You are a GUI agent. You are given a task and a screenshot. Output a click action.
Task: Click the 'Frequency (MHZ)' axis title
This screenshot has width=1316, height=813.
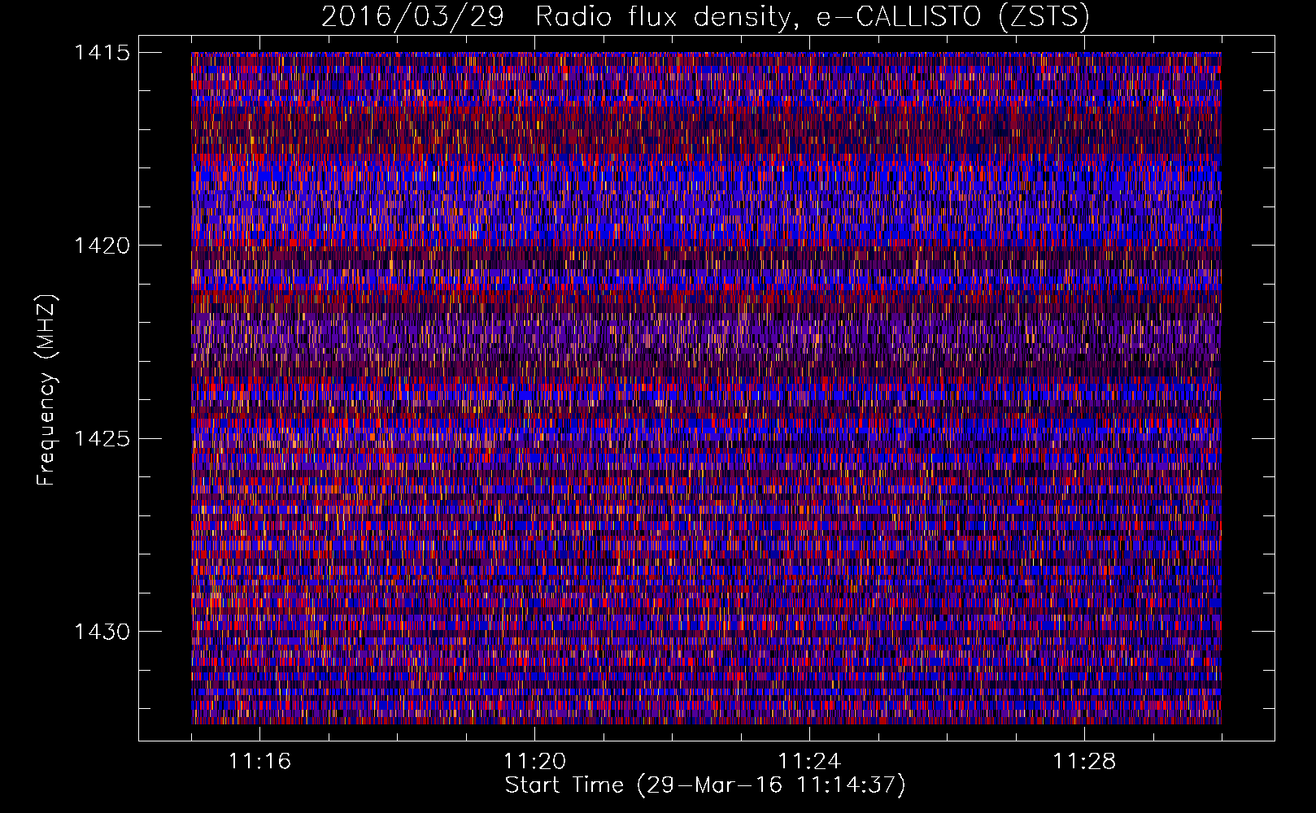coord(47,390)
